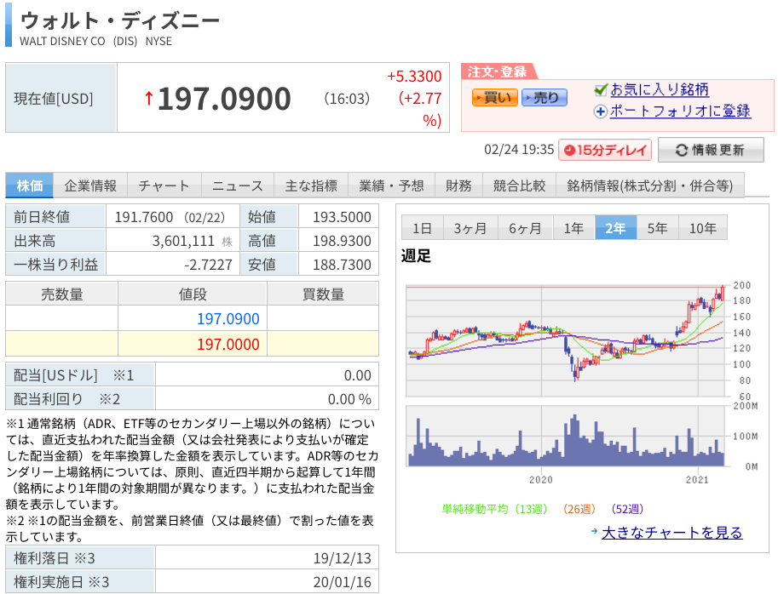Screen dimensions: 778x594
Task: Open the 銘柄情報(株式分割・併合等) tab
Action: 650,186
